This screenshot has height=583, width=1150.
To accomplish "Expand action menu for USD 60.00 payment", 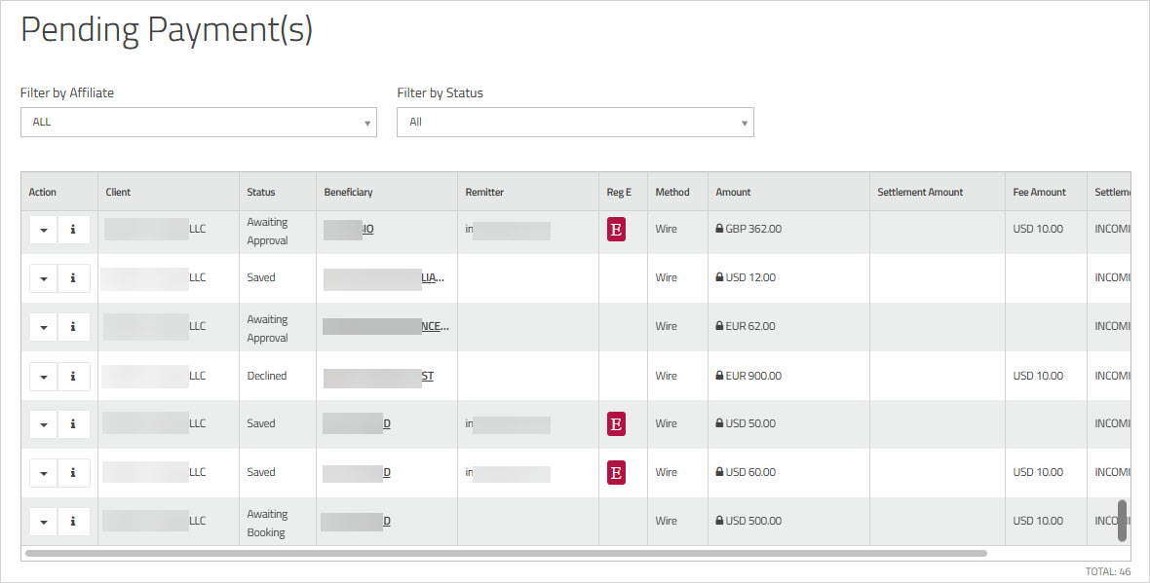I will 43,473.
